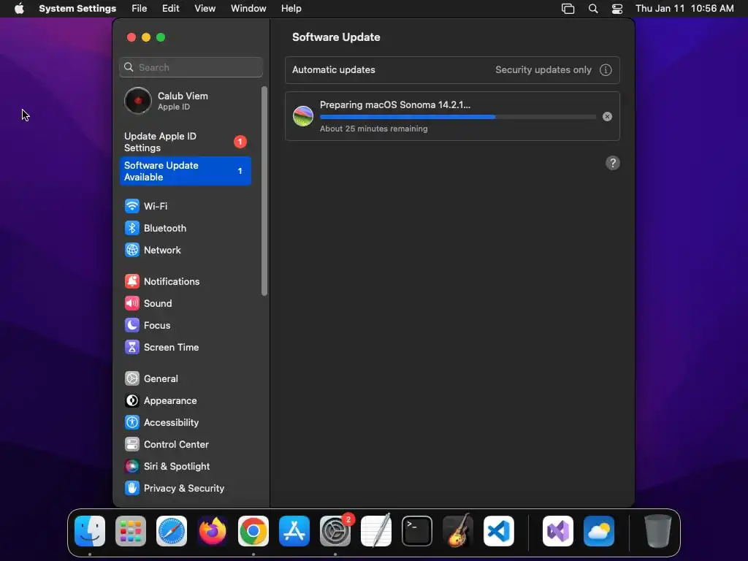Click the Automatic updates info icon
The height and width of the screenshot is (561, 748).
[606, 70]
